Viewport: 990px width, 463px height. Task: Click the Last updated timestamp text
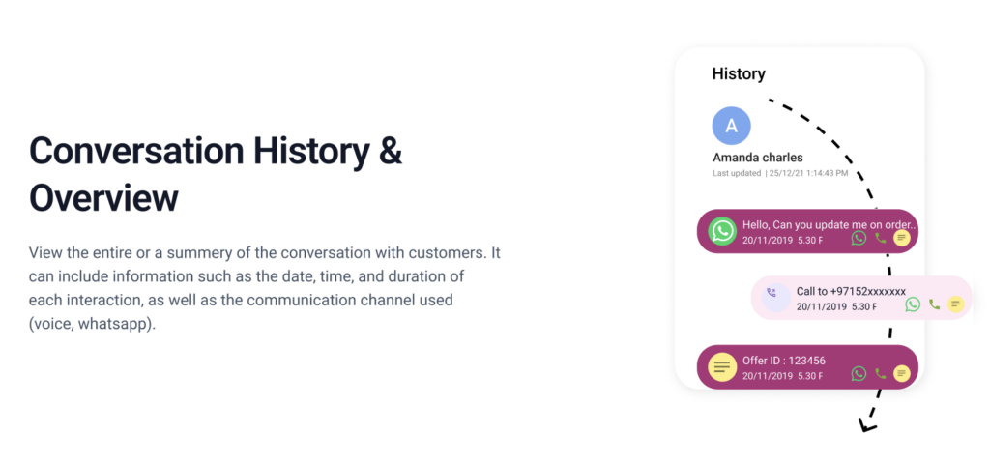click(x=780, y=173)
